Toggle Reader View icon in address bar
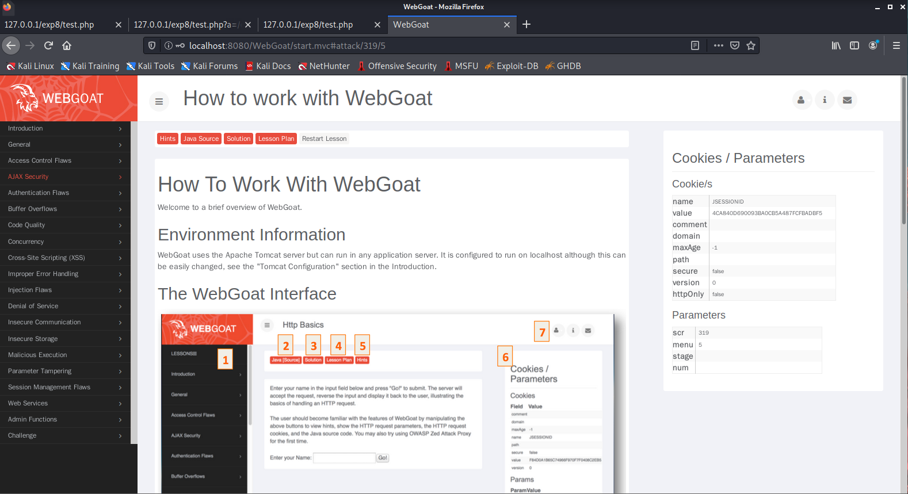Image resolution: width=908 pixels, height=494 pixels. [x=695, y=45]
